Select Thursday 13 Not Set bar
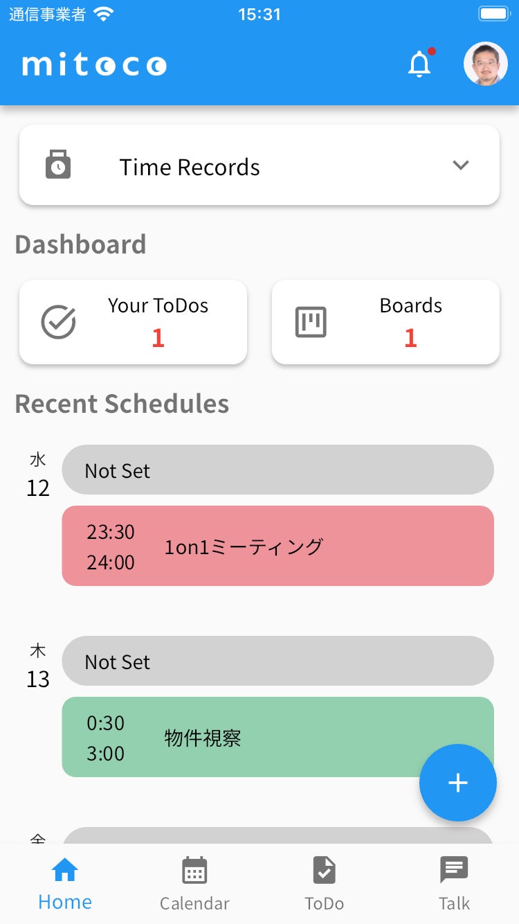This screenshot has width=519, height=924. coord(277,661)
